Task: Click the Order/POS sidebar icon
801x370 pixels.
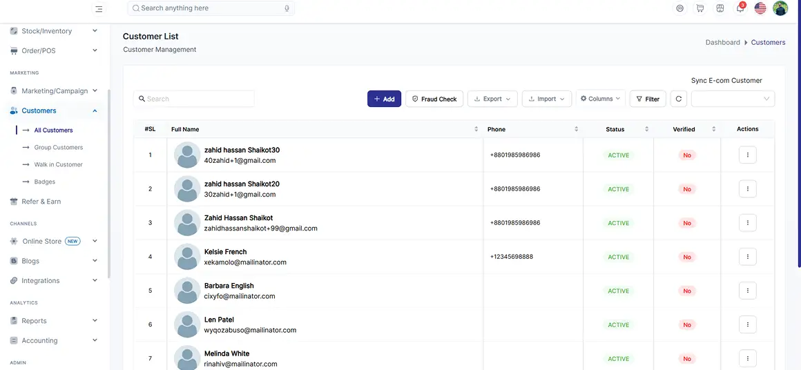Action: 14,51
